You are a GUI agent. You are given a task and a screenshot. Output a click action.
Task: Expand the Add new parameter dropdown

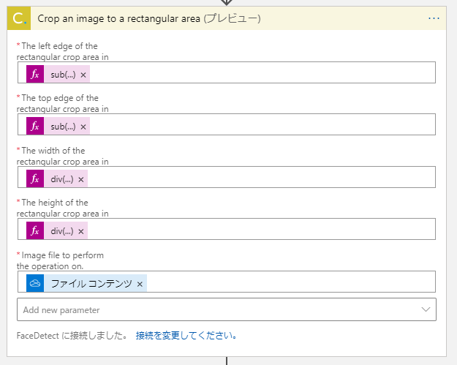[x=227, y=309]
